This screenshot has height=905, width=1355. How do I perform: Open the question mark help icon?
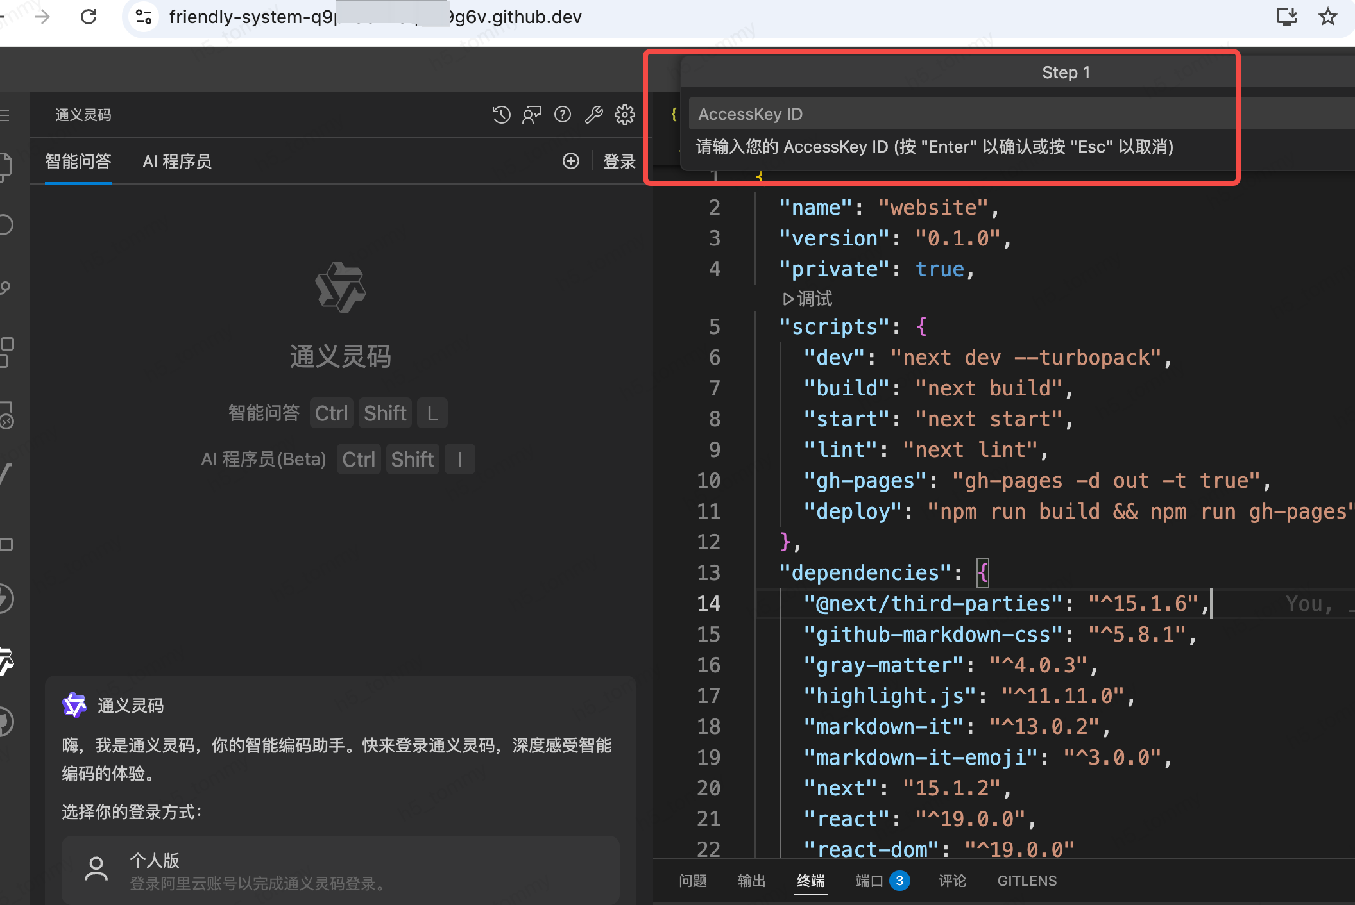click(563, 115)
